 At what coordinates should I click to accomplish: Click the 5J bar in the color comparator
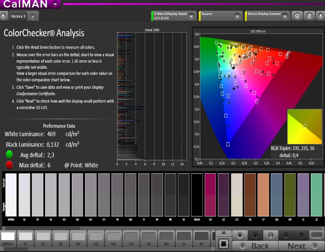184,195
